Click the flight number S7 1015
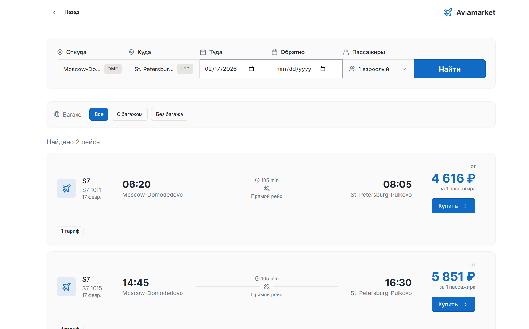529x329 pixels. (92, 288)
